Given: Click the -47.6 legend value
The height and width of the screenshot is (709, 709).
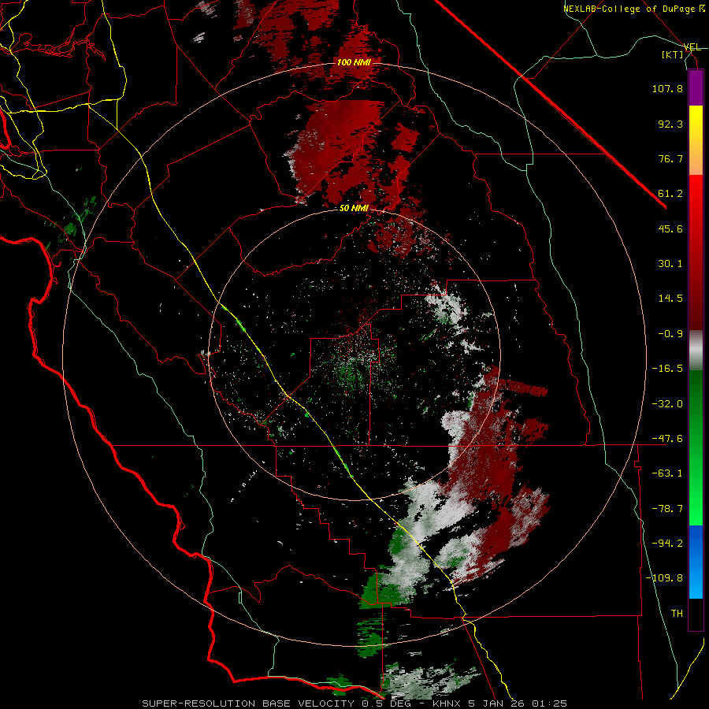Looking at the screenshot, I should (667, 439).
